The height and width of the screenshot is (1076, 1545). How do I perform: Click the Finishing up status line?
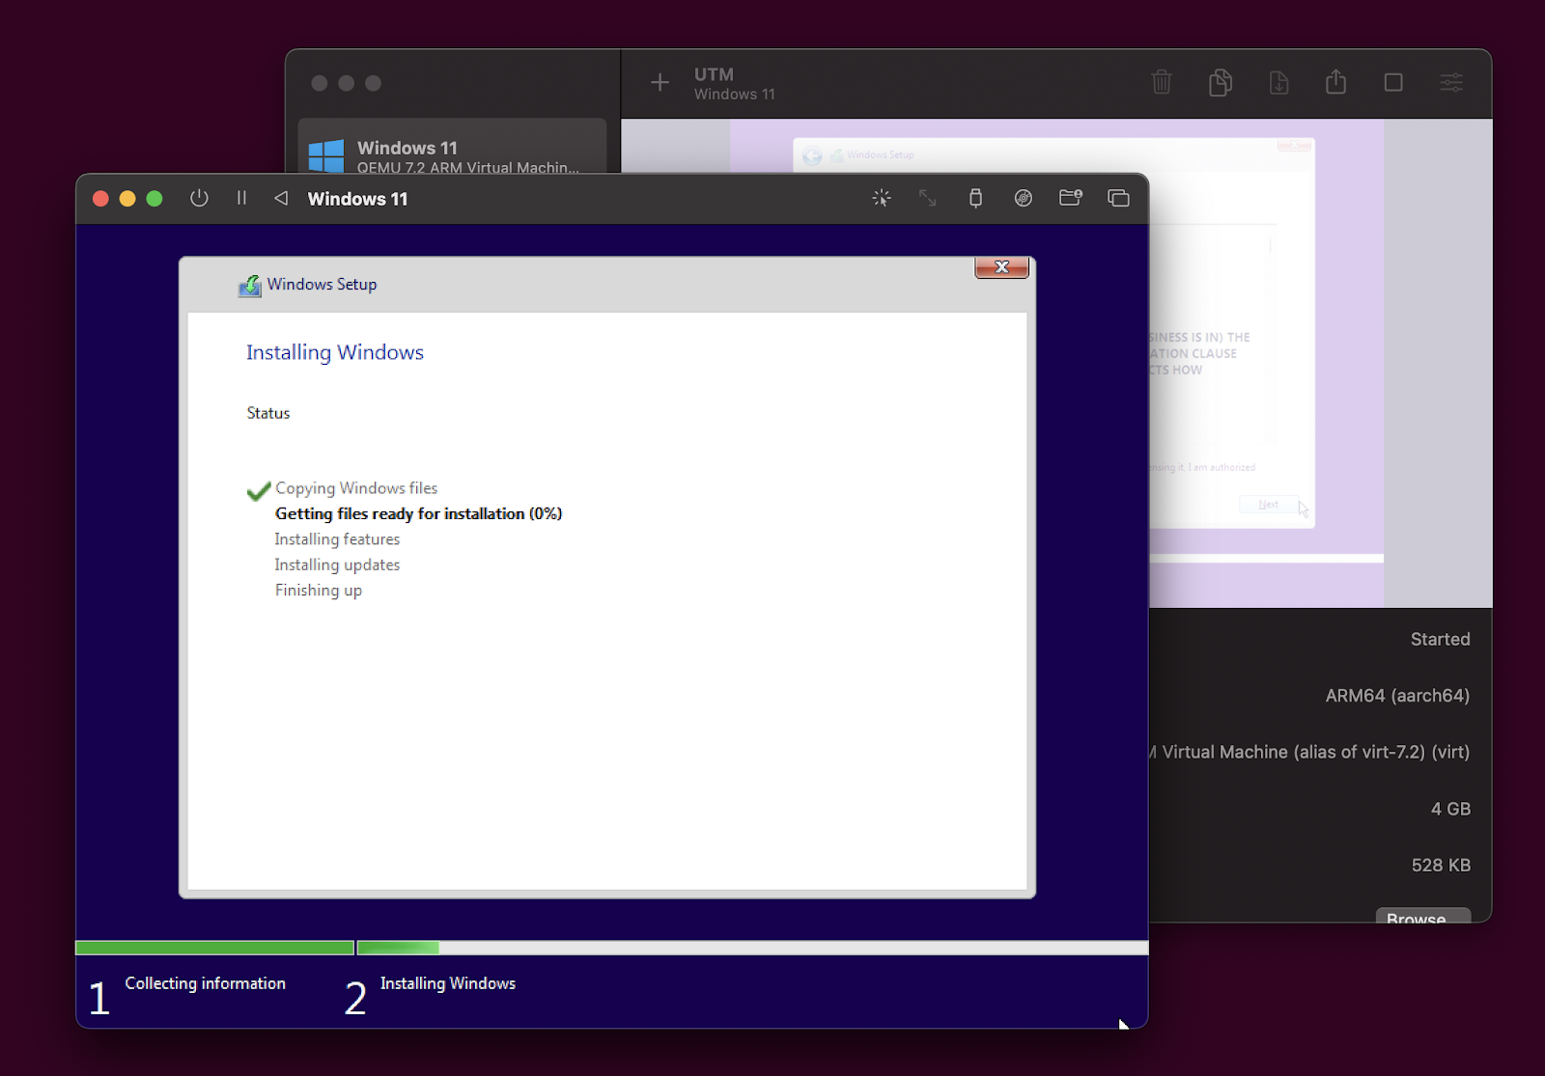(319, 591)
